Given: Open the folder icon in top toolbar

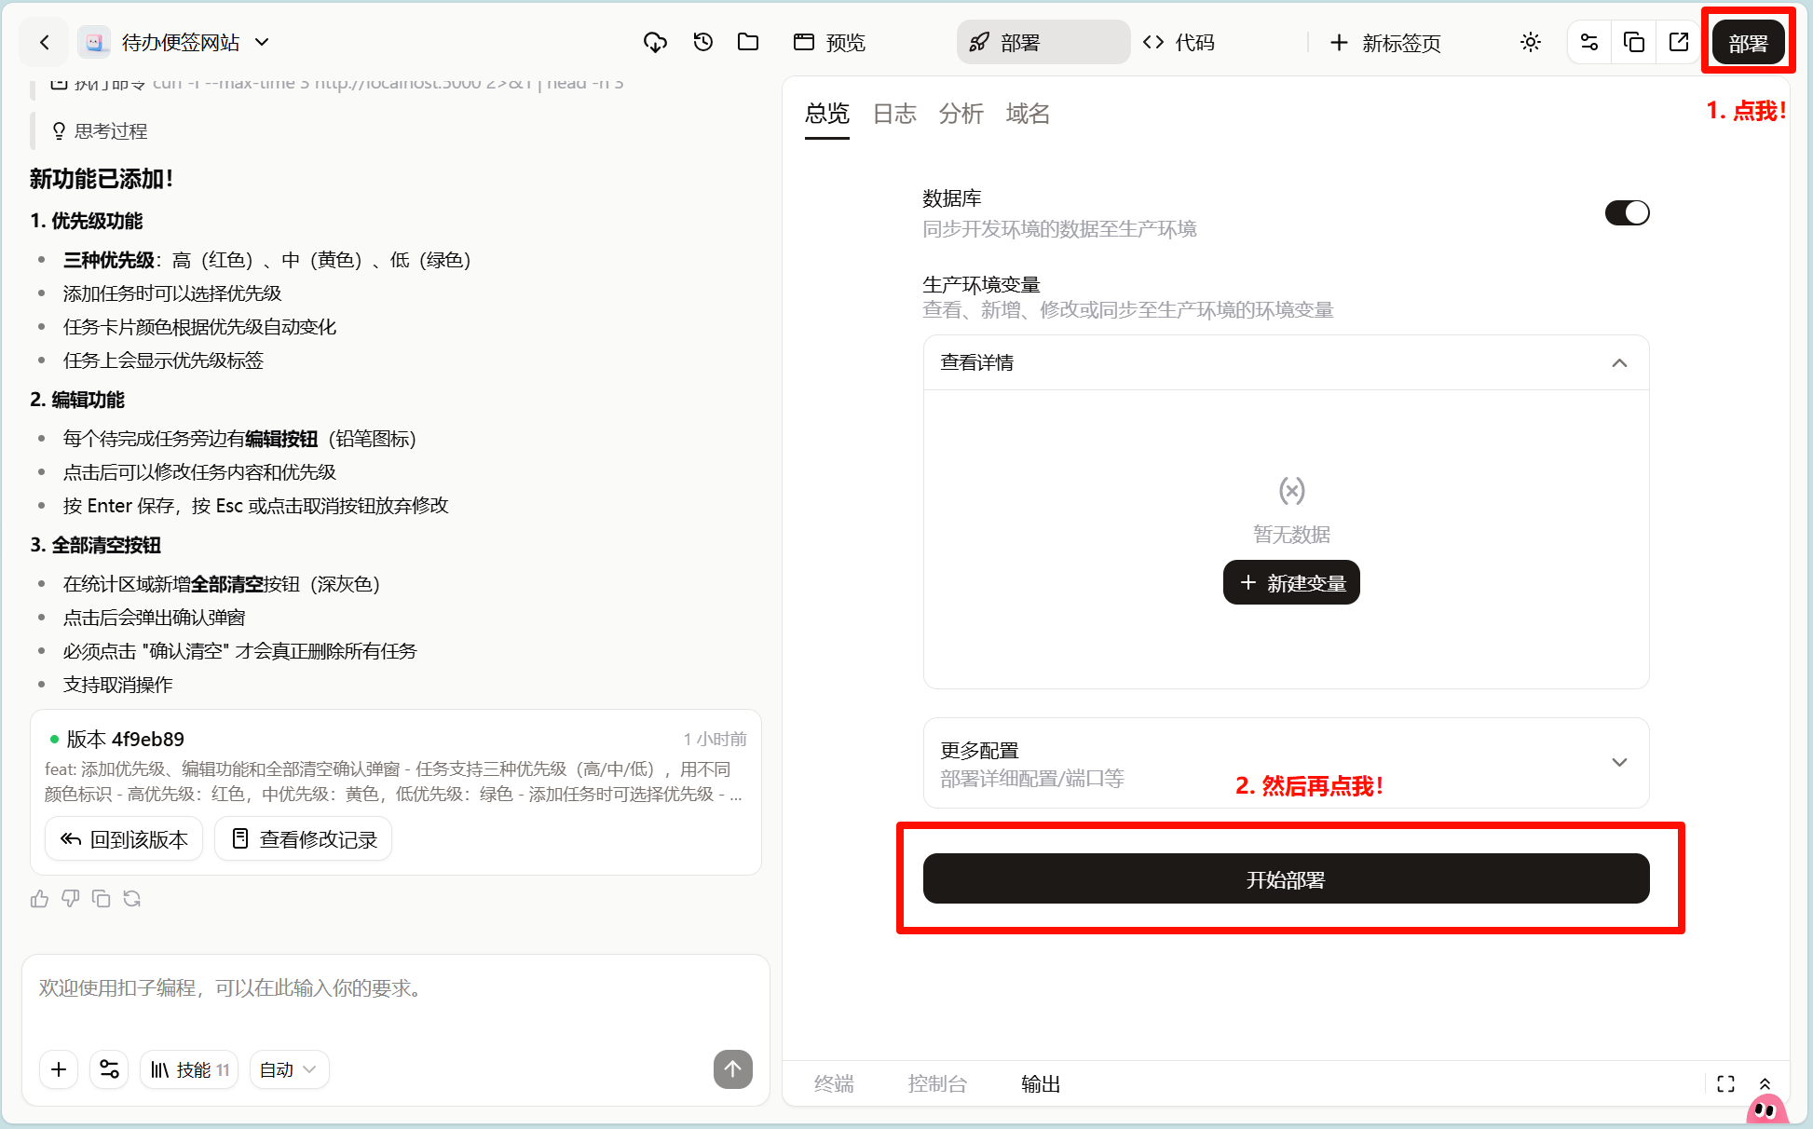Looking at the screenshot, I should click(747, 42).
